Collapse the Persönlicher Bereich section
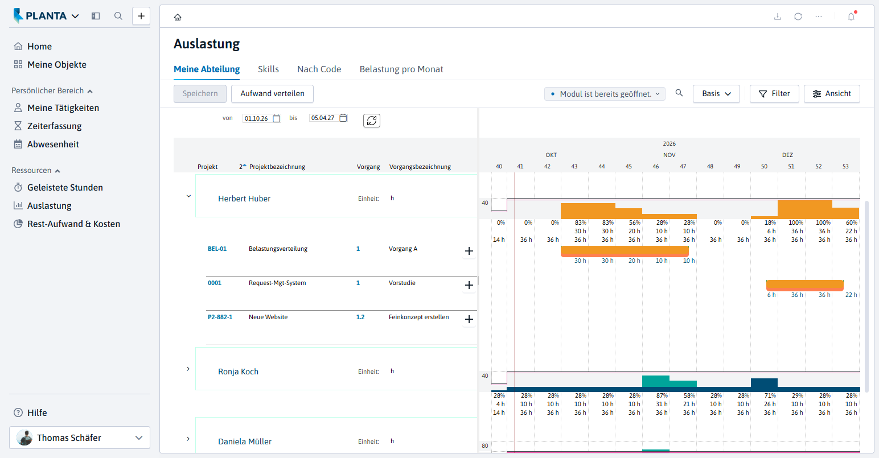The height and width of the screenshot is (458, 879). coord(90,91)
